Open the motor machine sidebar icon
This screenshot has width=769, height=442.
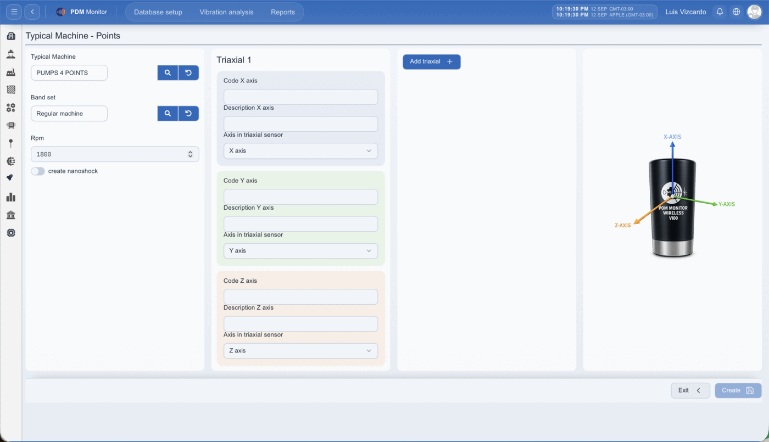pos(10,125)
